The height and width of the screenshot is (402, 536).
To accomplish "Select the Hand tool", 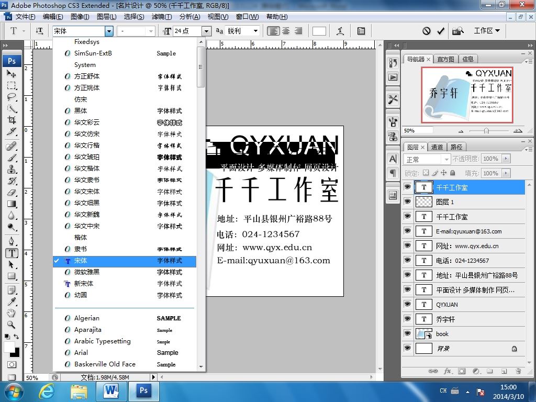I will coord(12,313).
